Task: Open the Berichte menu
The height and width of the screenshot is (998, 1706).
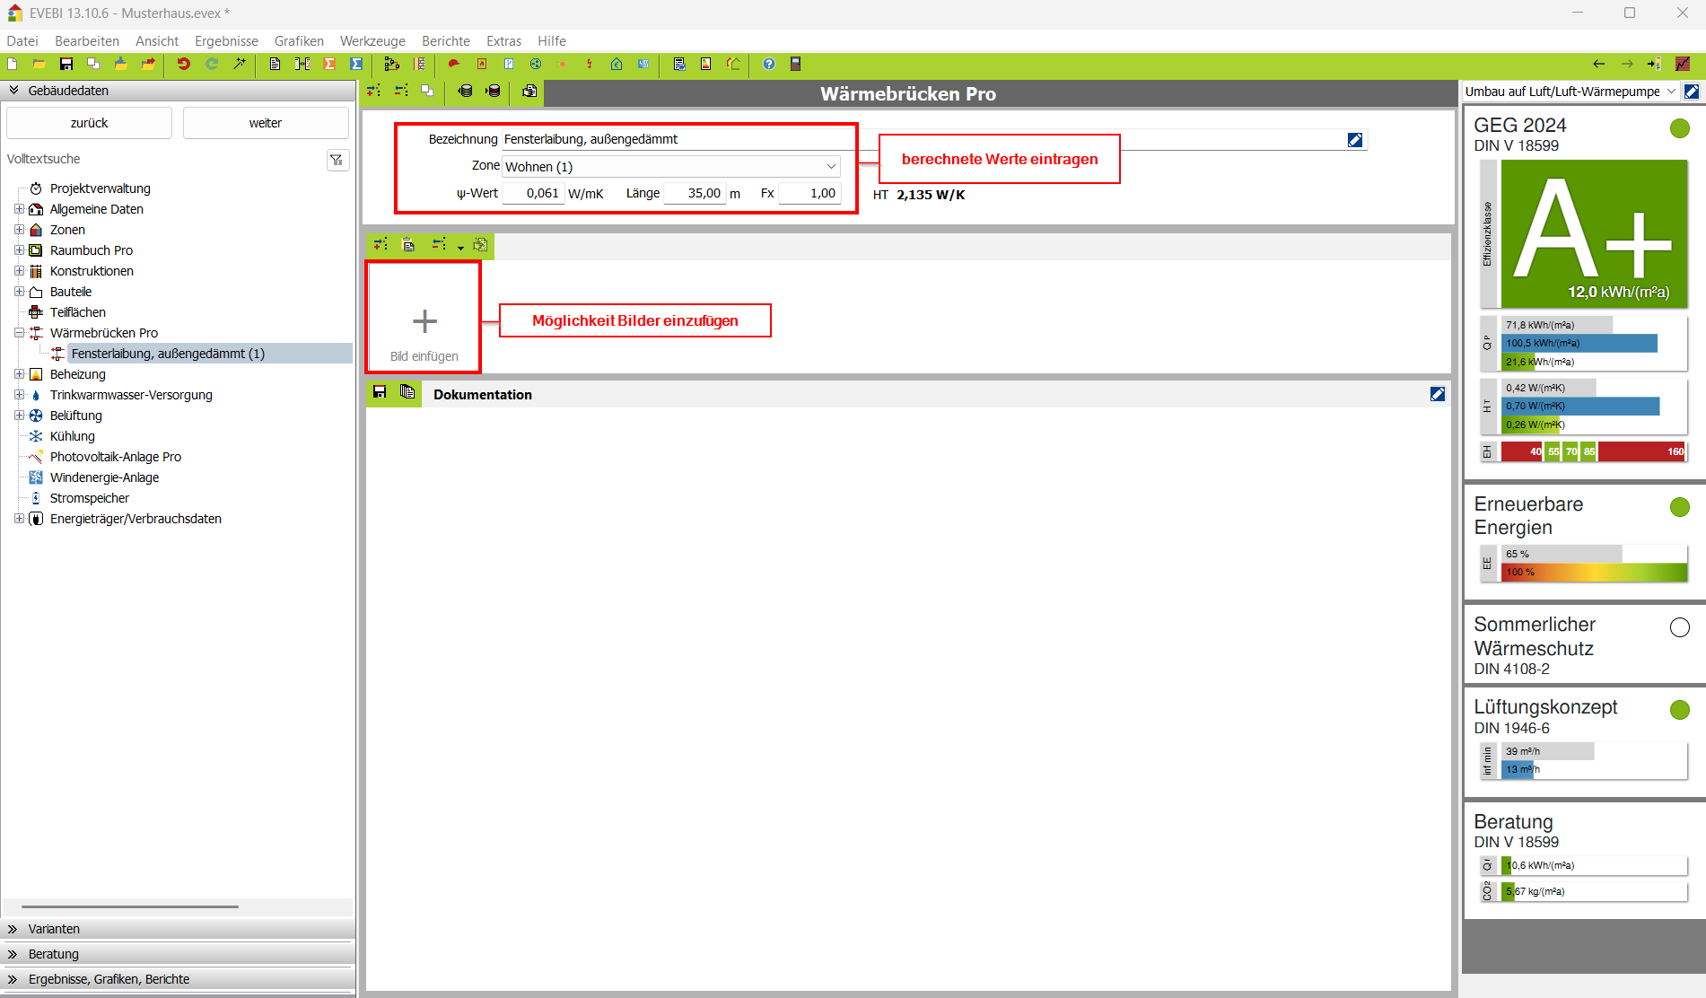Action: coord(445,41)
